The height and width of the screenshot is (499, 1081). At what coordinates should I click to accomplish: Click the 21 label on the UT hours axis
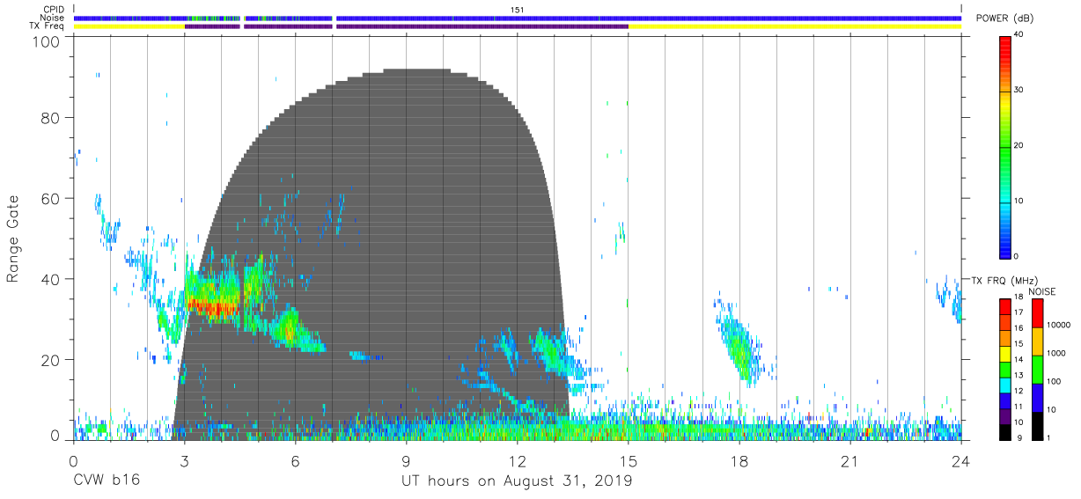[850, 461]
